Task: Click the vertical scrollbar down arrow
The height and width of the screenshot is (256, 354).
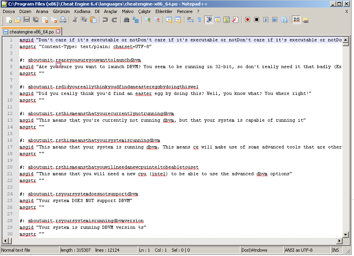Action: click(345, 235)
